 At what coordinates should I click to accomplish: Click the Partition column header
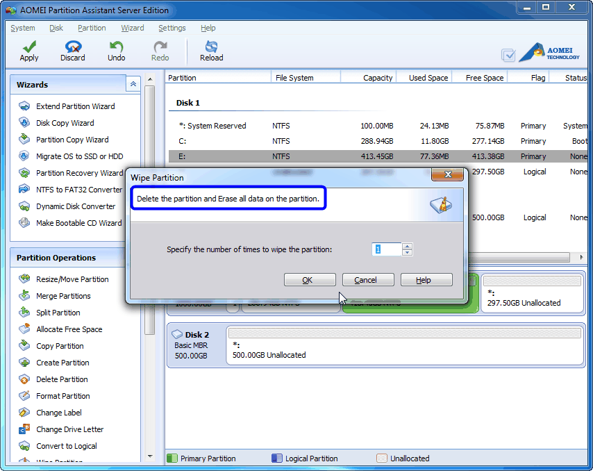[x=218, y=78]
